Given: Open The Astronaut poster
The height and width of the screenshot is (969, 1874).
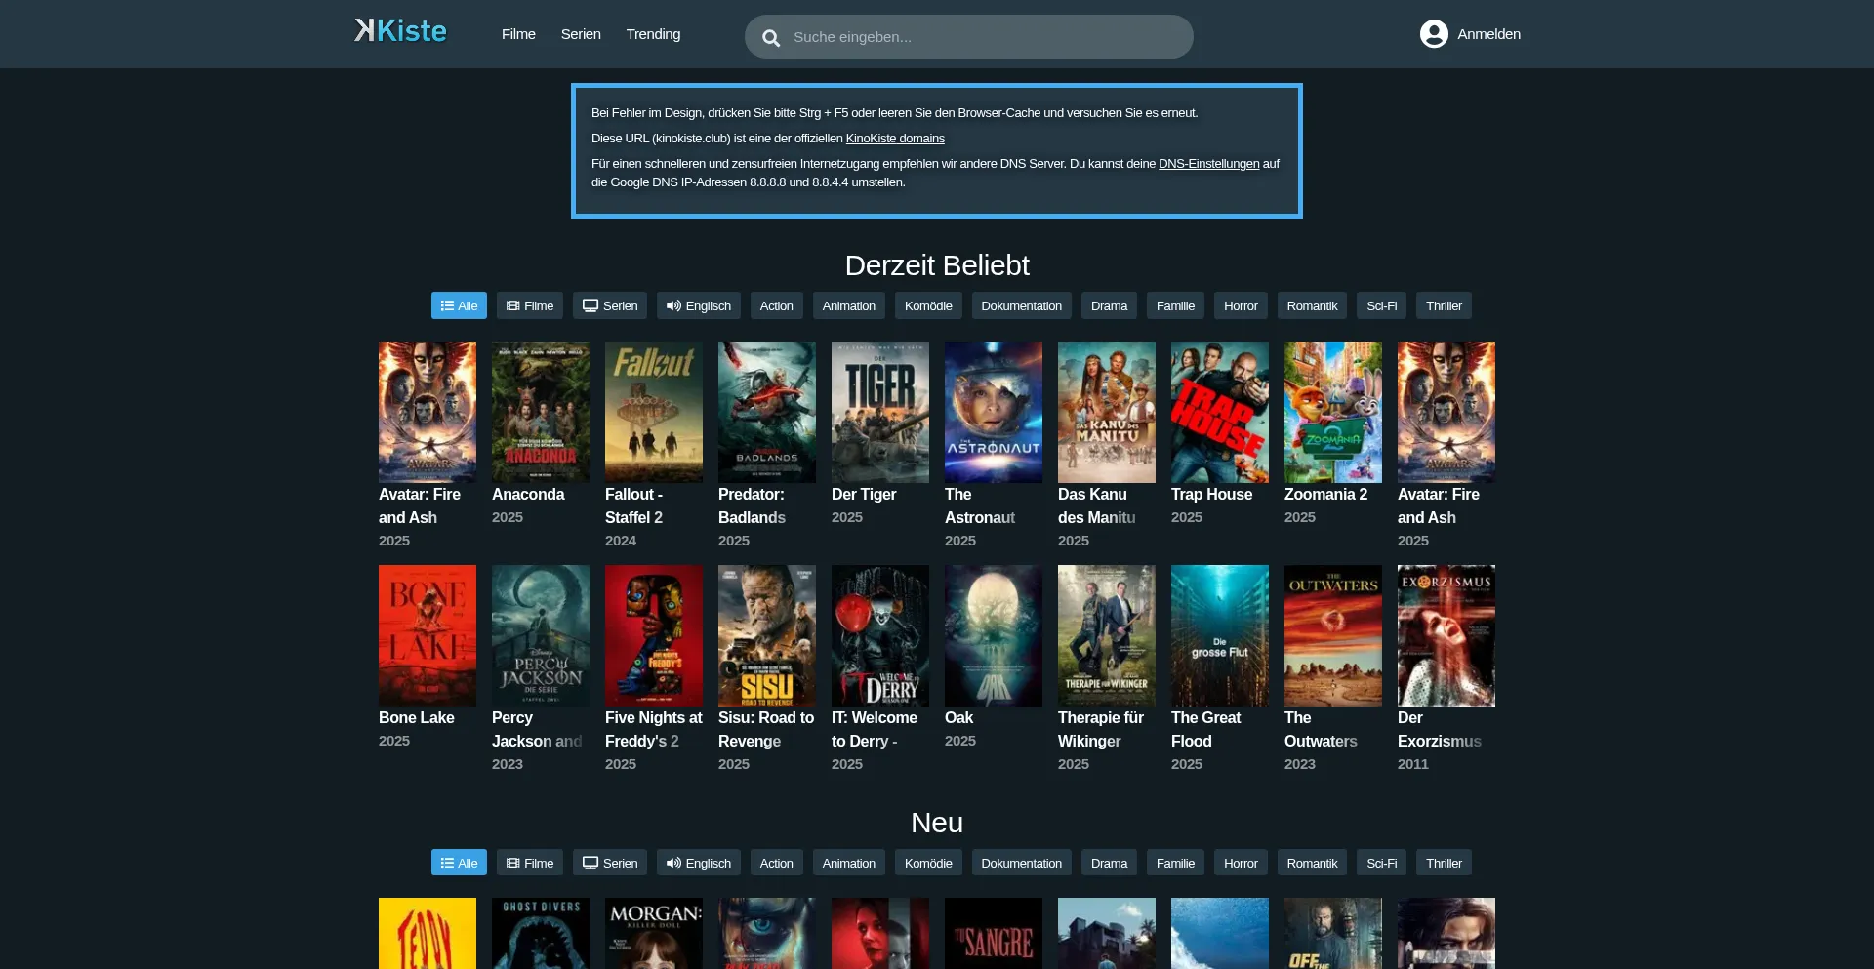Looking at the screenshot, I should (994, 412).
